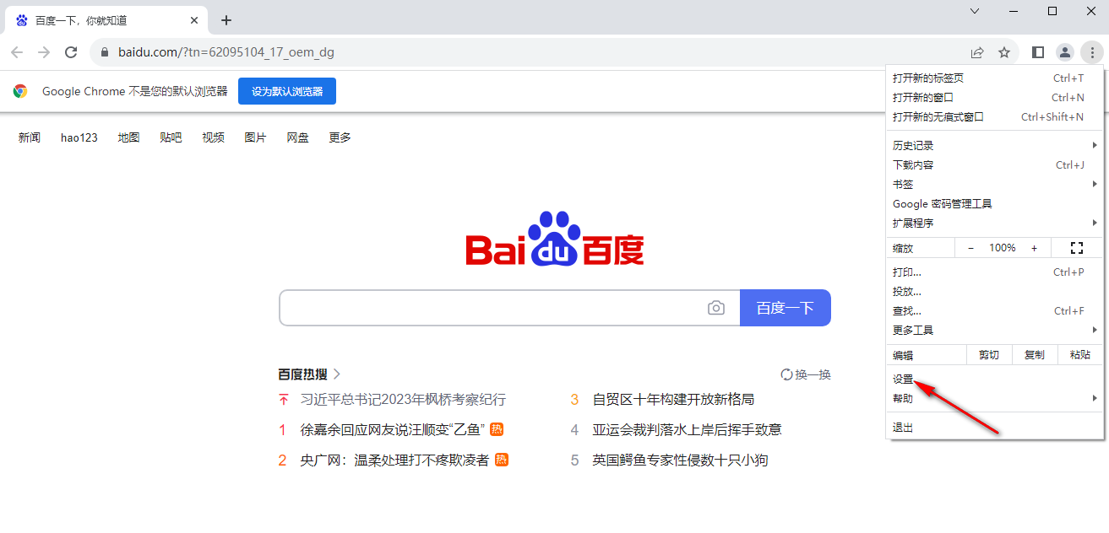
Task: Select 打开新的无痕式窗口 menu item
Action: 995,116
